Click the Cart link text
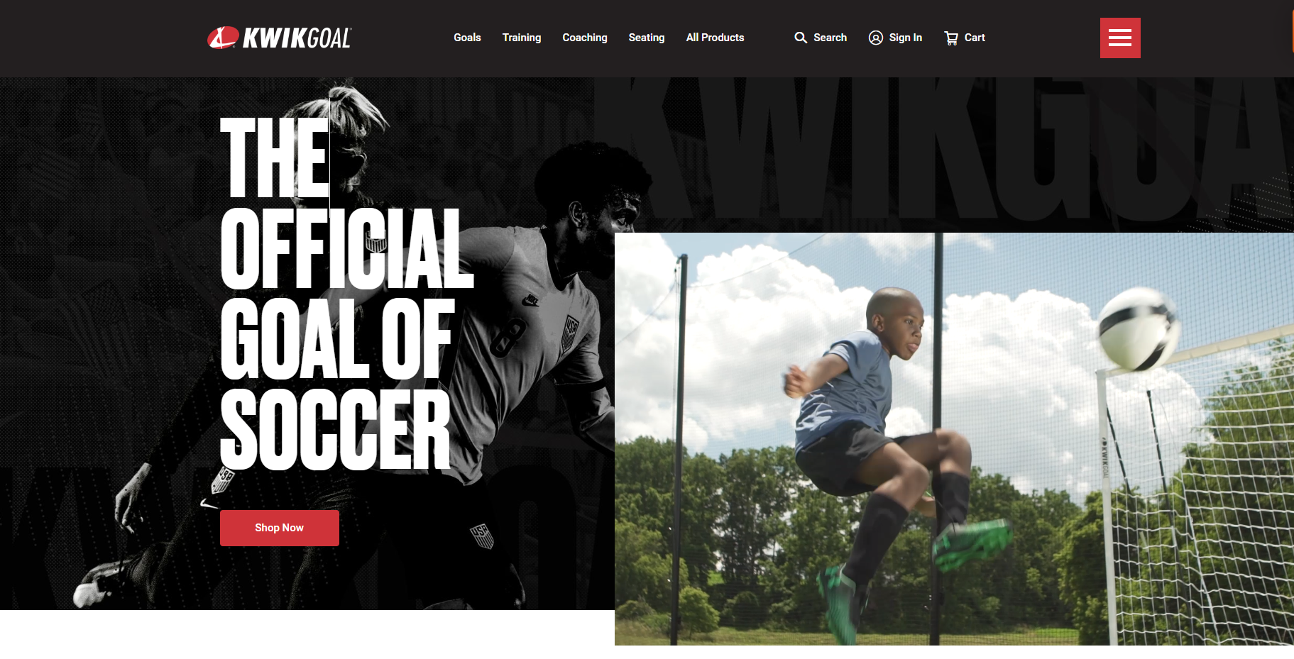This screenshot has width=1294, height=659. point(975,38)
